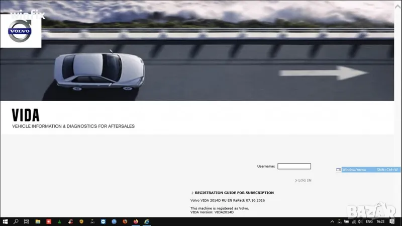Image resolution: width=402 pixels, height=226 pixels.
Task: Open the green flask icon on taskbar
Action: click(x=59, y=221)
